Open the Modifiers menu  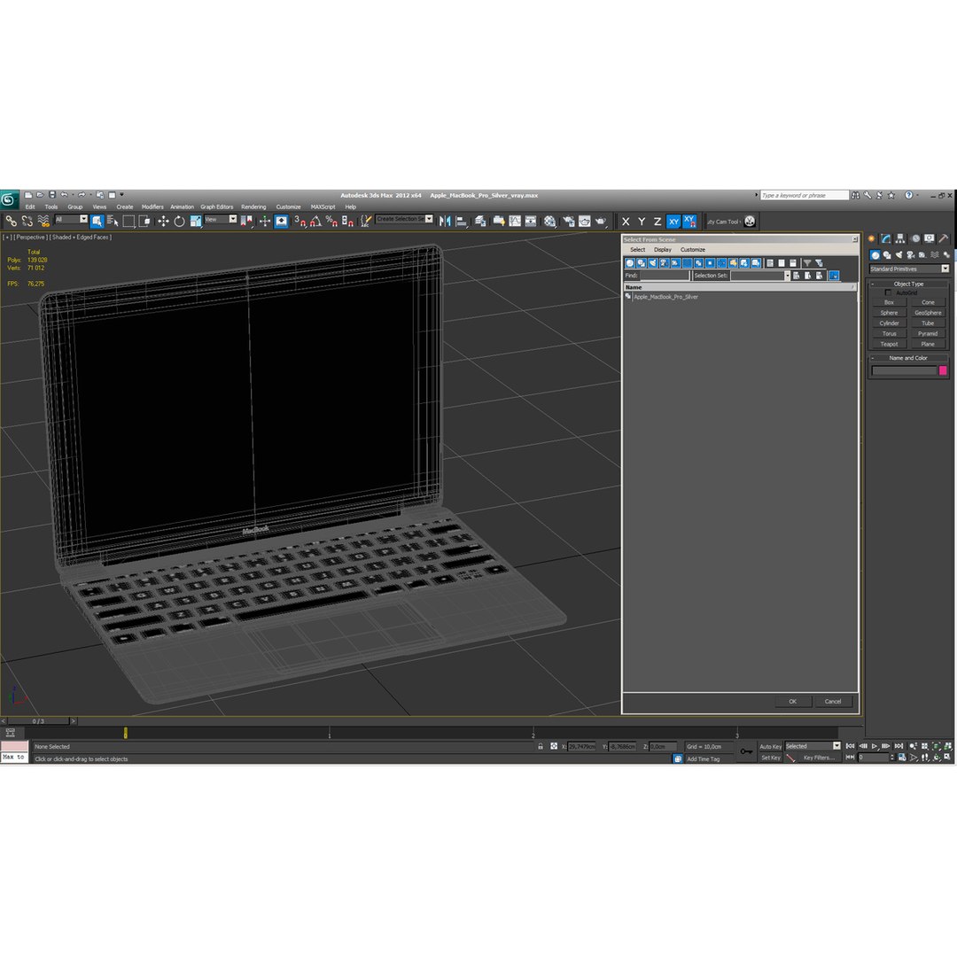(152, 206)
